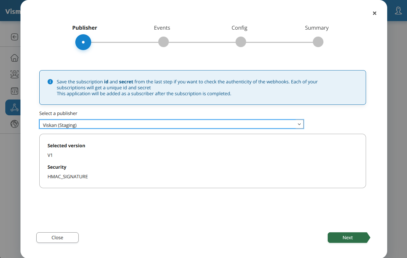The width and height of the screenshot is (407, 258).
Task: Open the globe icon in sidebar
Action: coord(15,124)
